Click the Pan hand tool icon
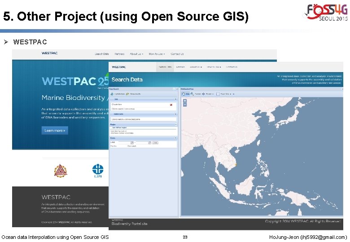 [x=184, y=94]
